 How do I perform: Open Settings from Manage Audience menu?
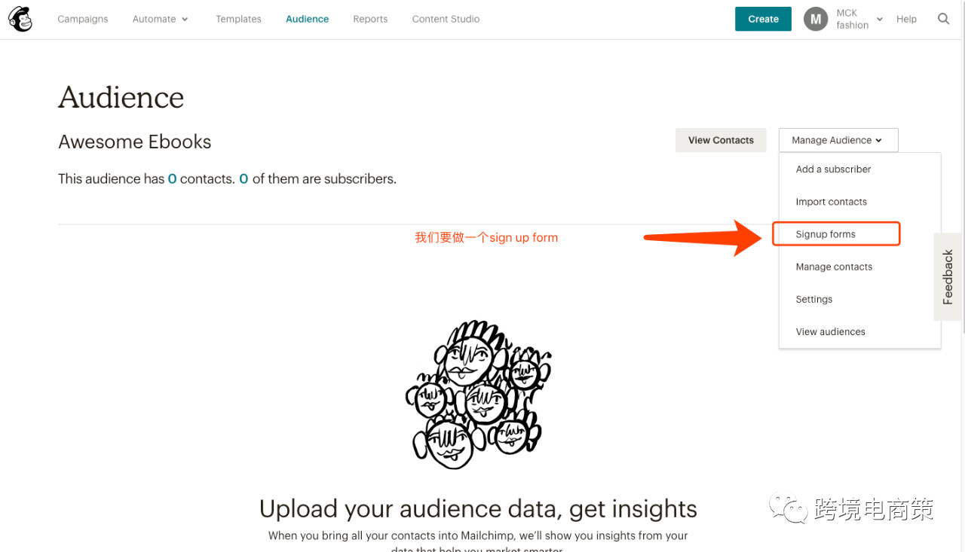tap(814, 299)
